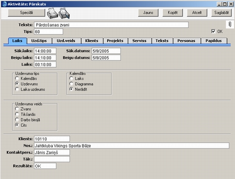
Task: Select Nerādīt radio option
Action: pos(71,89)
